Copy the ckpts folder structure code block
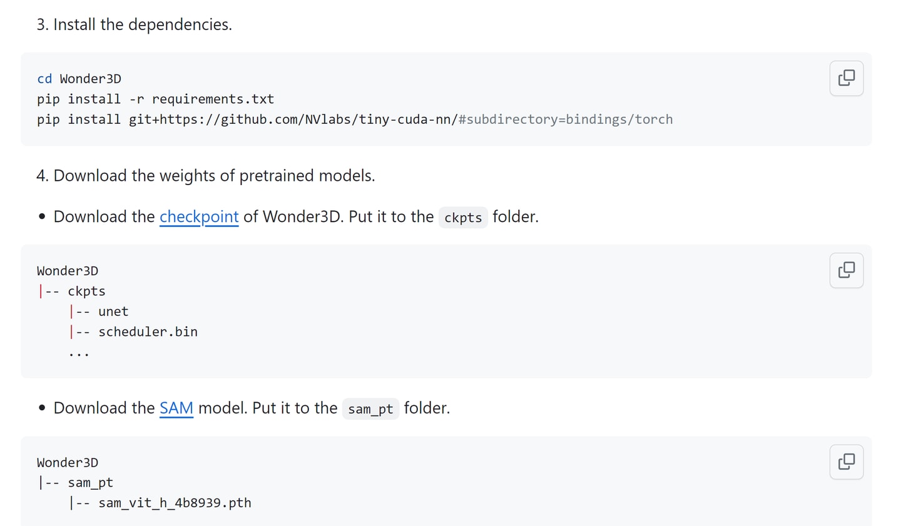901x526 pixels. (x=846, y=270)
